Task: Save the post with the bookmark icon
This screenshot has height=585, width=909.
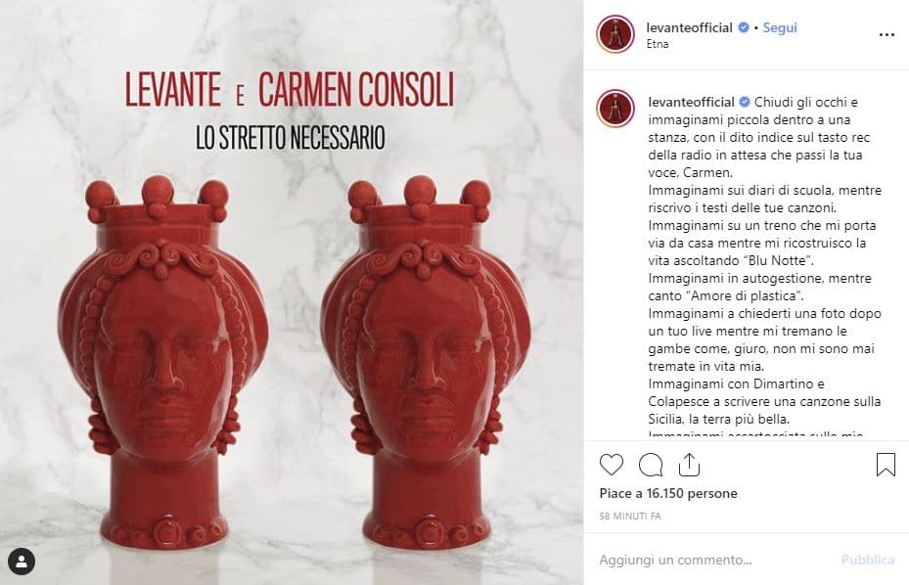Action: pos(886,465)
